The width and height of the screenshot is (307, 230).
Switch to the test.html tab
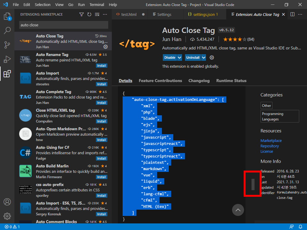coord(130,14)
